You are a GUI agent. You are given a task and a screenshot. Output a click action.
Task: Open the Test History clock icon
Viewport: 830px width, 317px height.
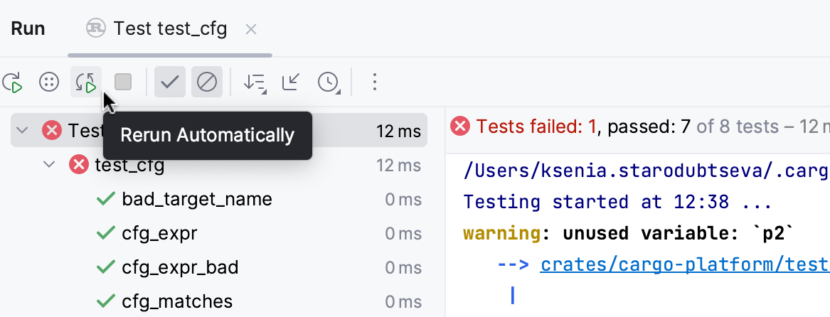click(328, 82)
